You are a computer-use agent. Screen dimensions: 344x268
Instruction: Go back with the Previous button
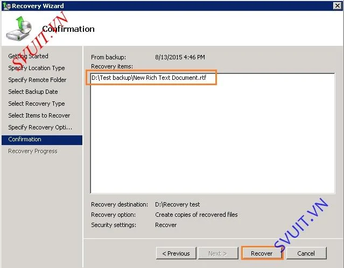coord(176,253)
